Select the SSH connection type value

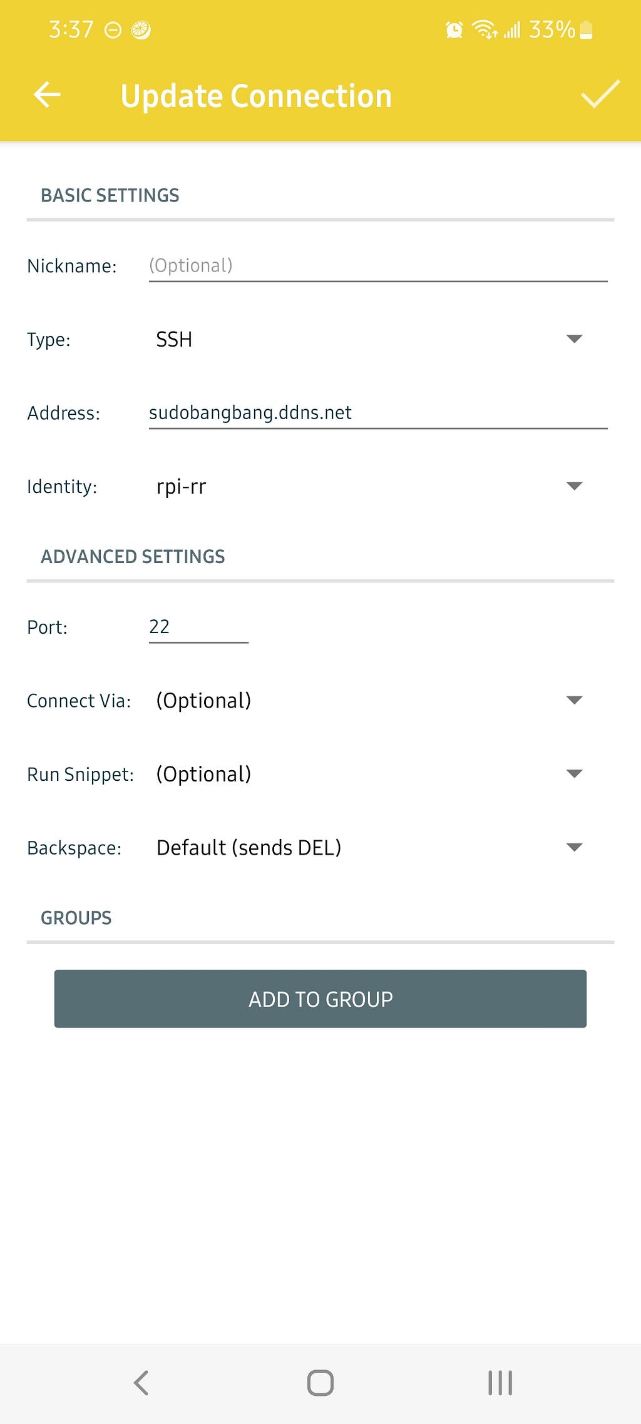tap(174, 339)
